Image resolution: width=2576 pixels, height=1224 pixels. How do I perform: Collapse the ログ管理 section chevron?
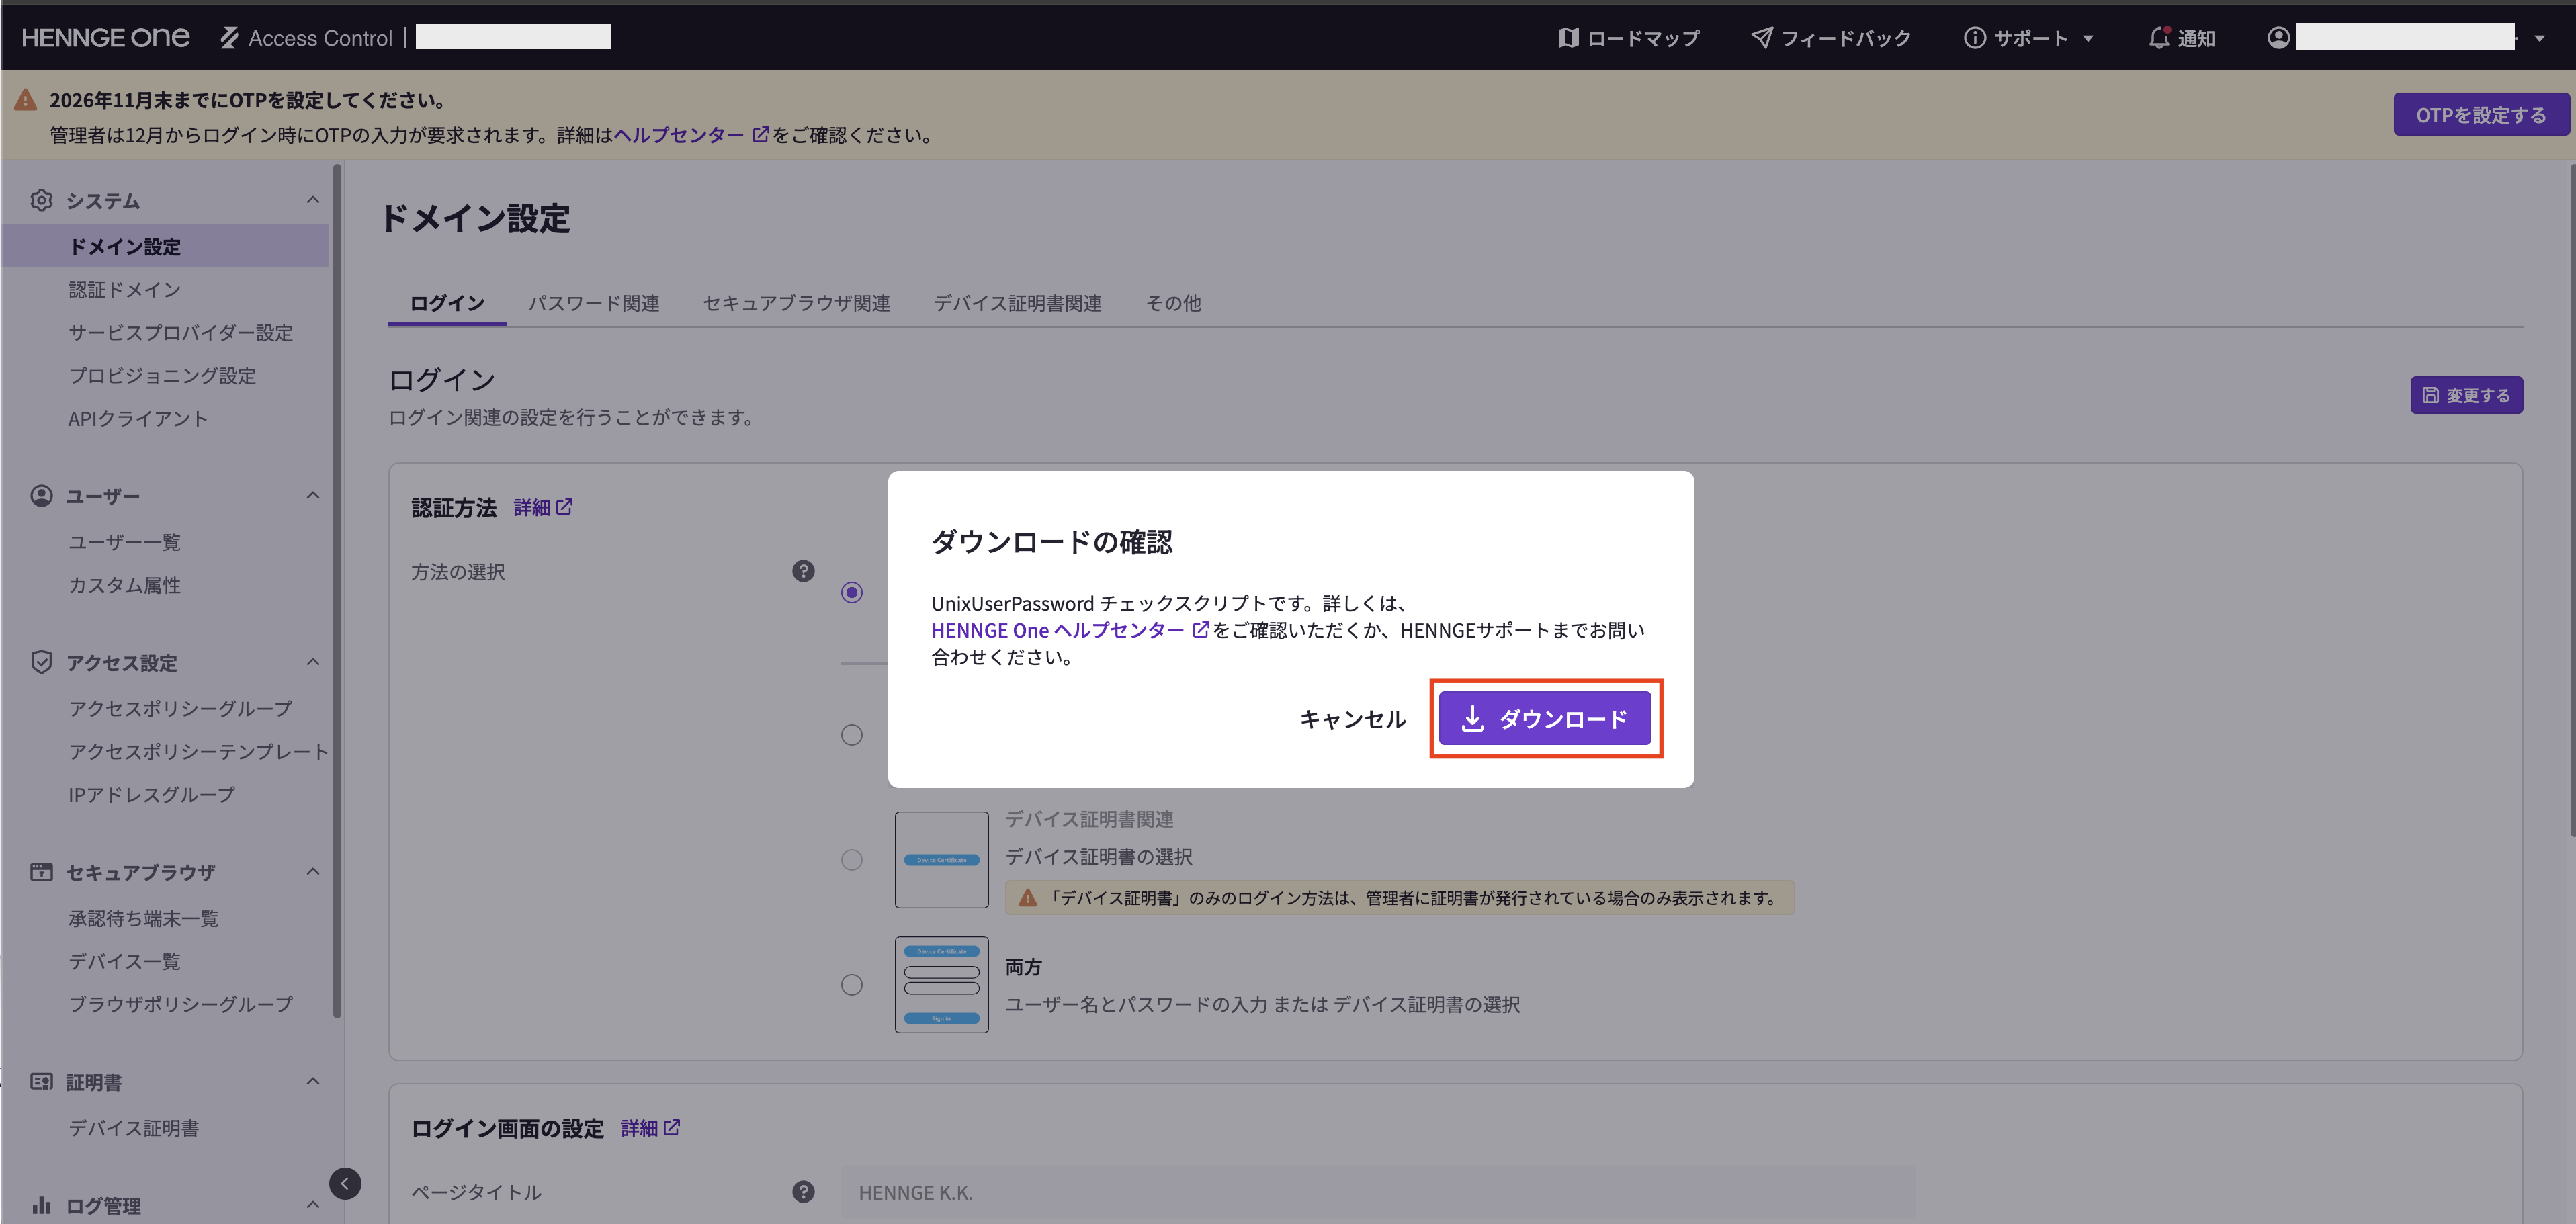313,1205
